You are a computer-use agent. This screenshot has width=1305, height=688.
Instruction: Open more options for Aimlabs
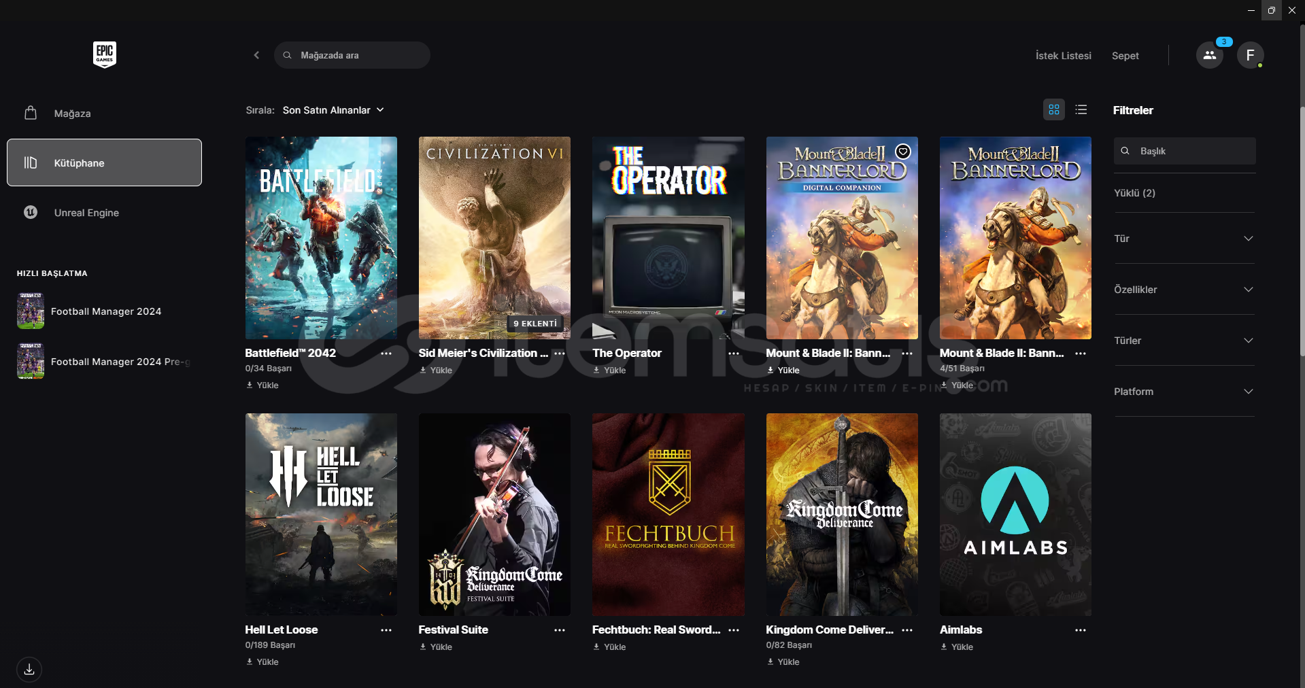pyautogui.click(x=1081, y=630)
